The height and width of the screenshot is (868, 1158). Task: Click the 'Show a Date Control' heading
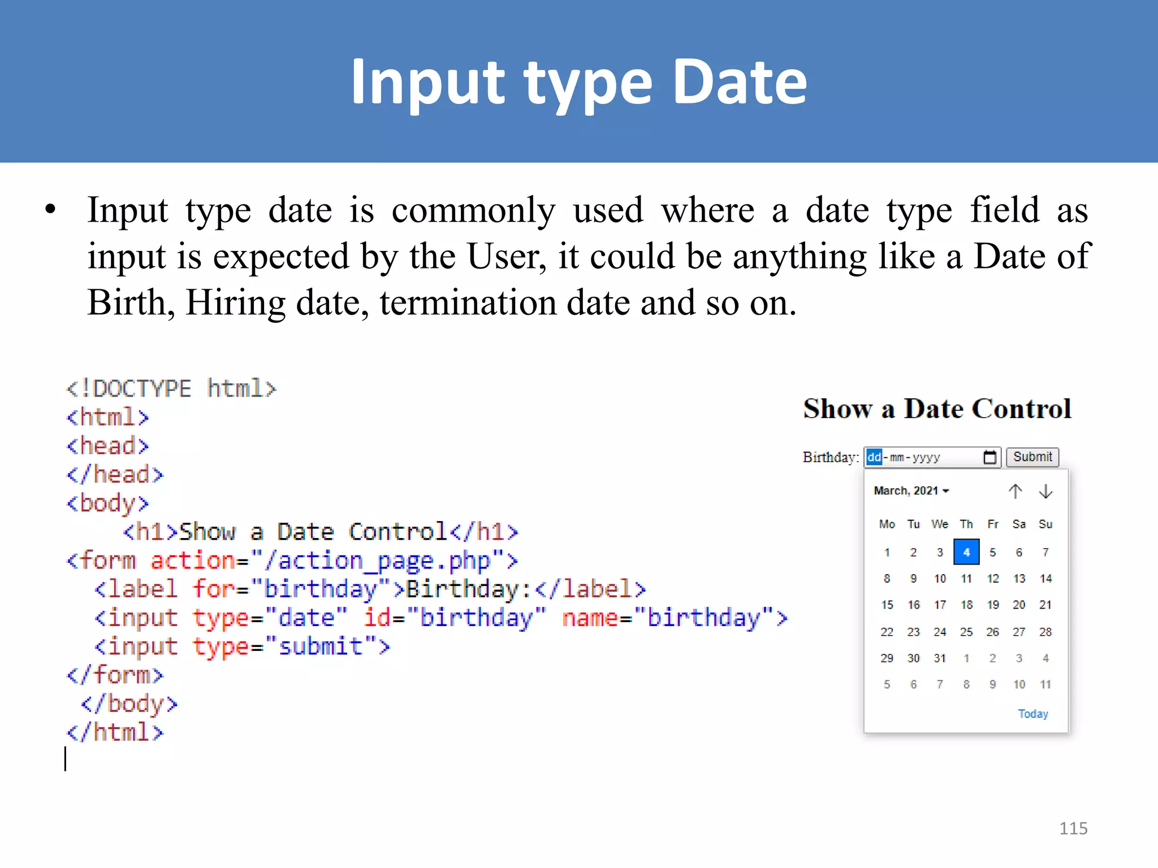pyautogui.click(x=937, y=409)
